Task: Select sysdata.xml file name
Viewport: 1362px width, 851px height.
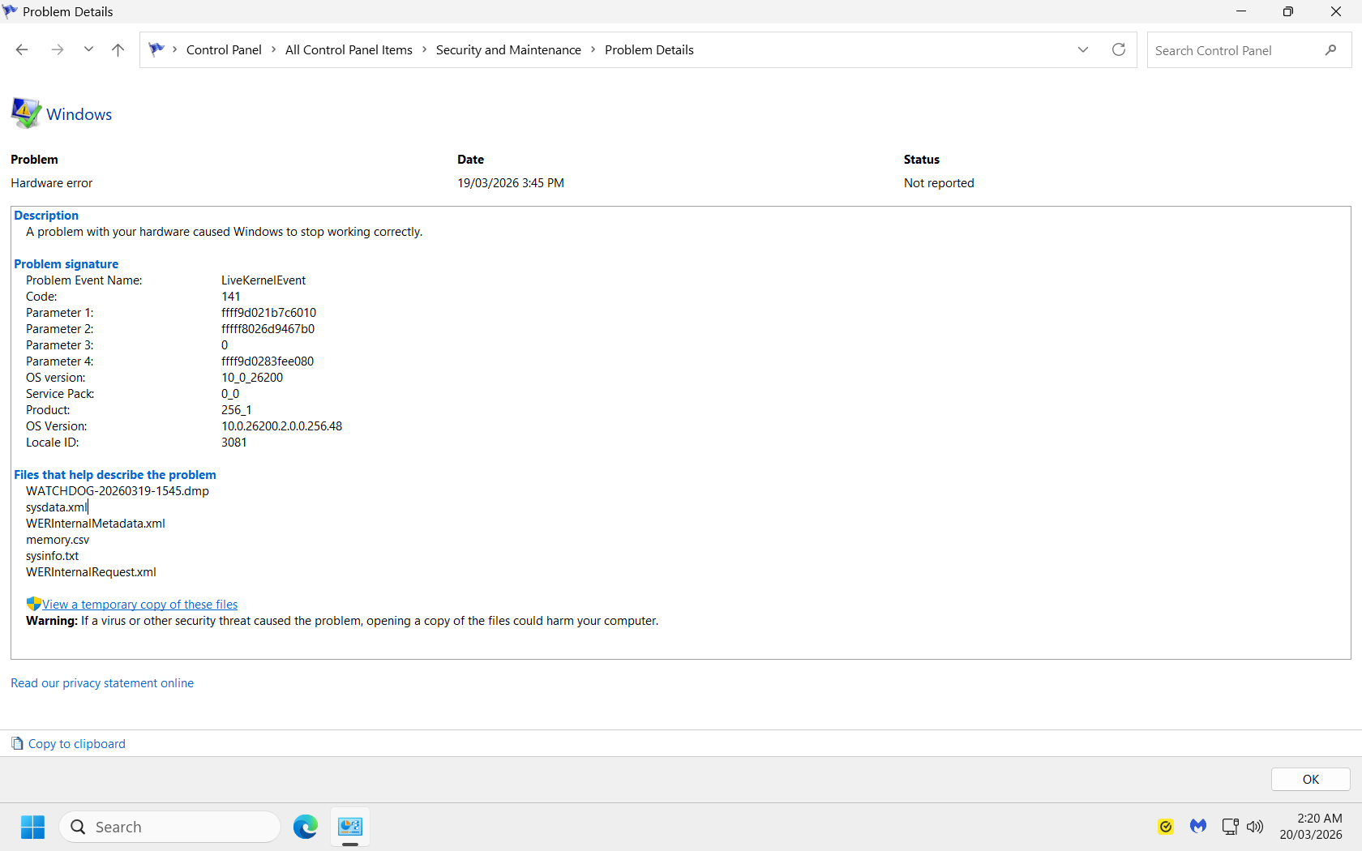Action: [56, 507]
